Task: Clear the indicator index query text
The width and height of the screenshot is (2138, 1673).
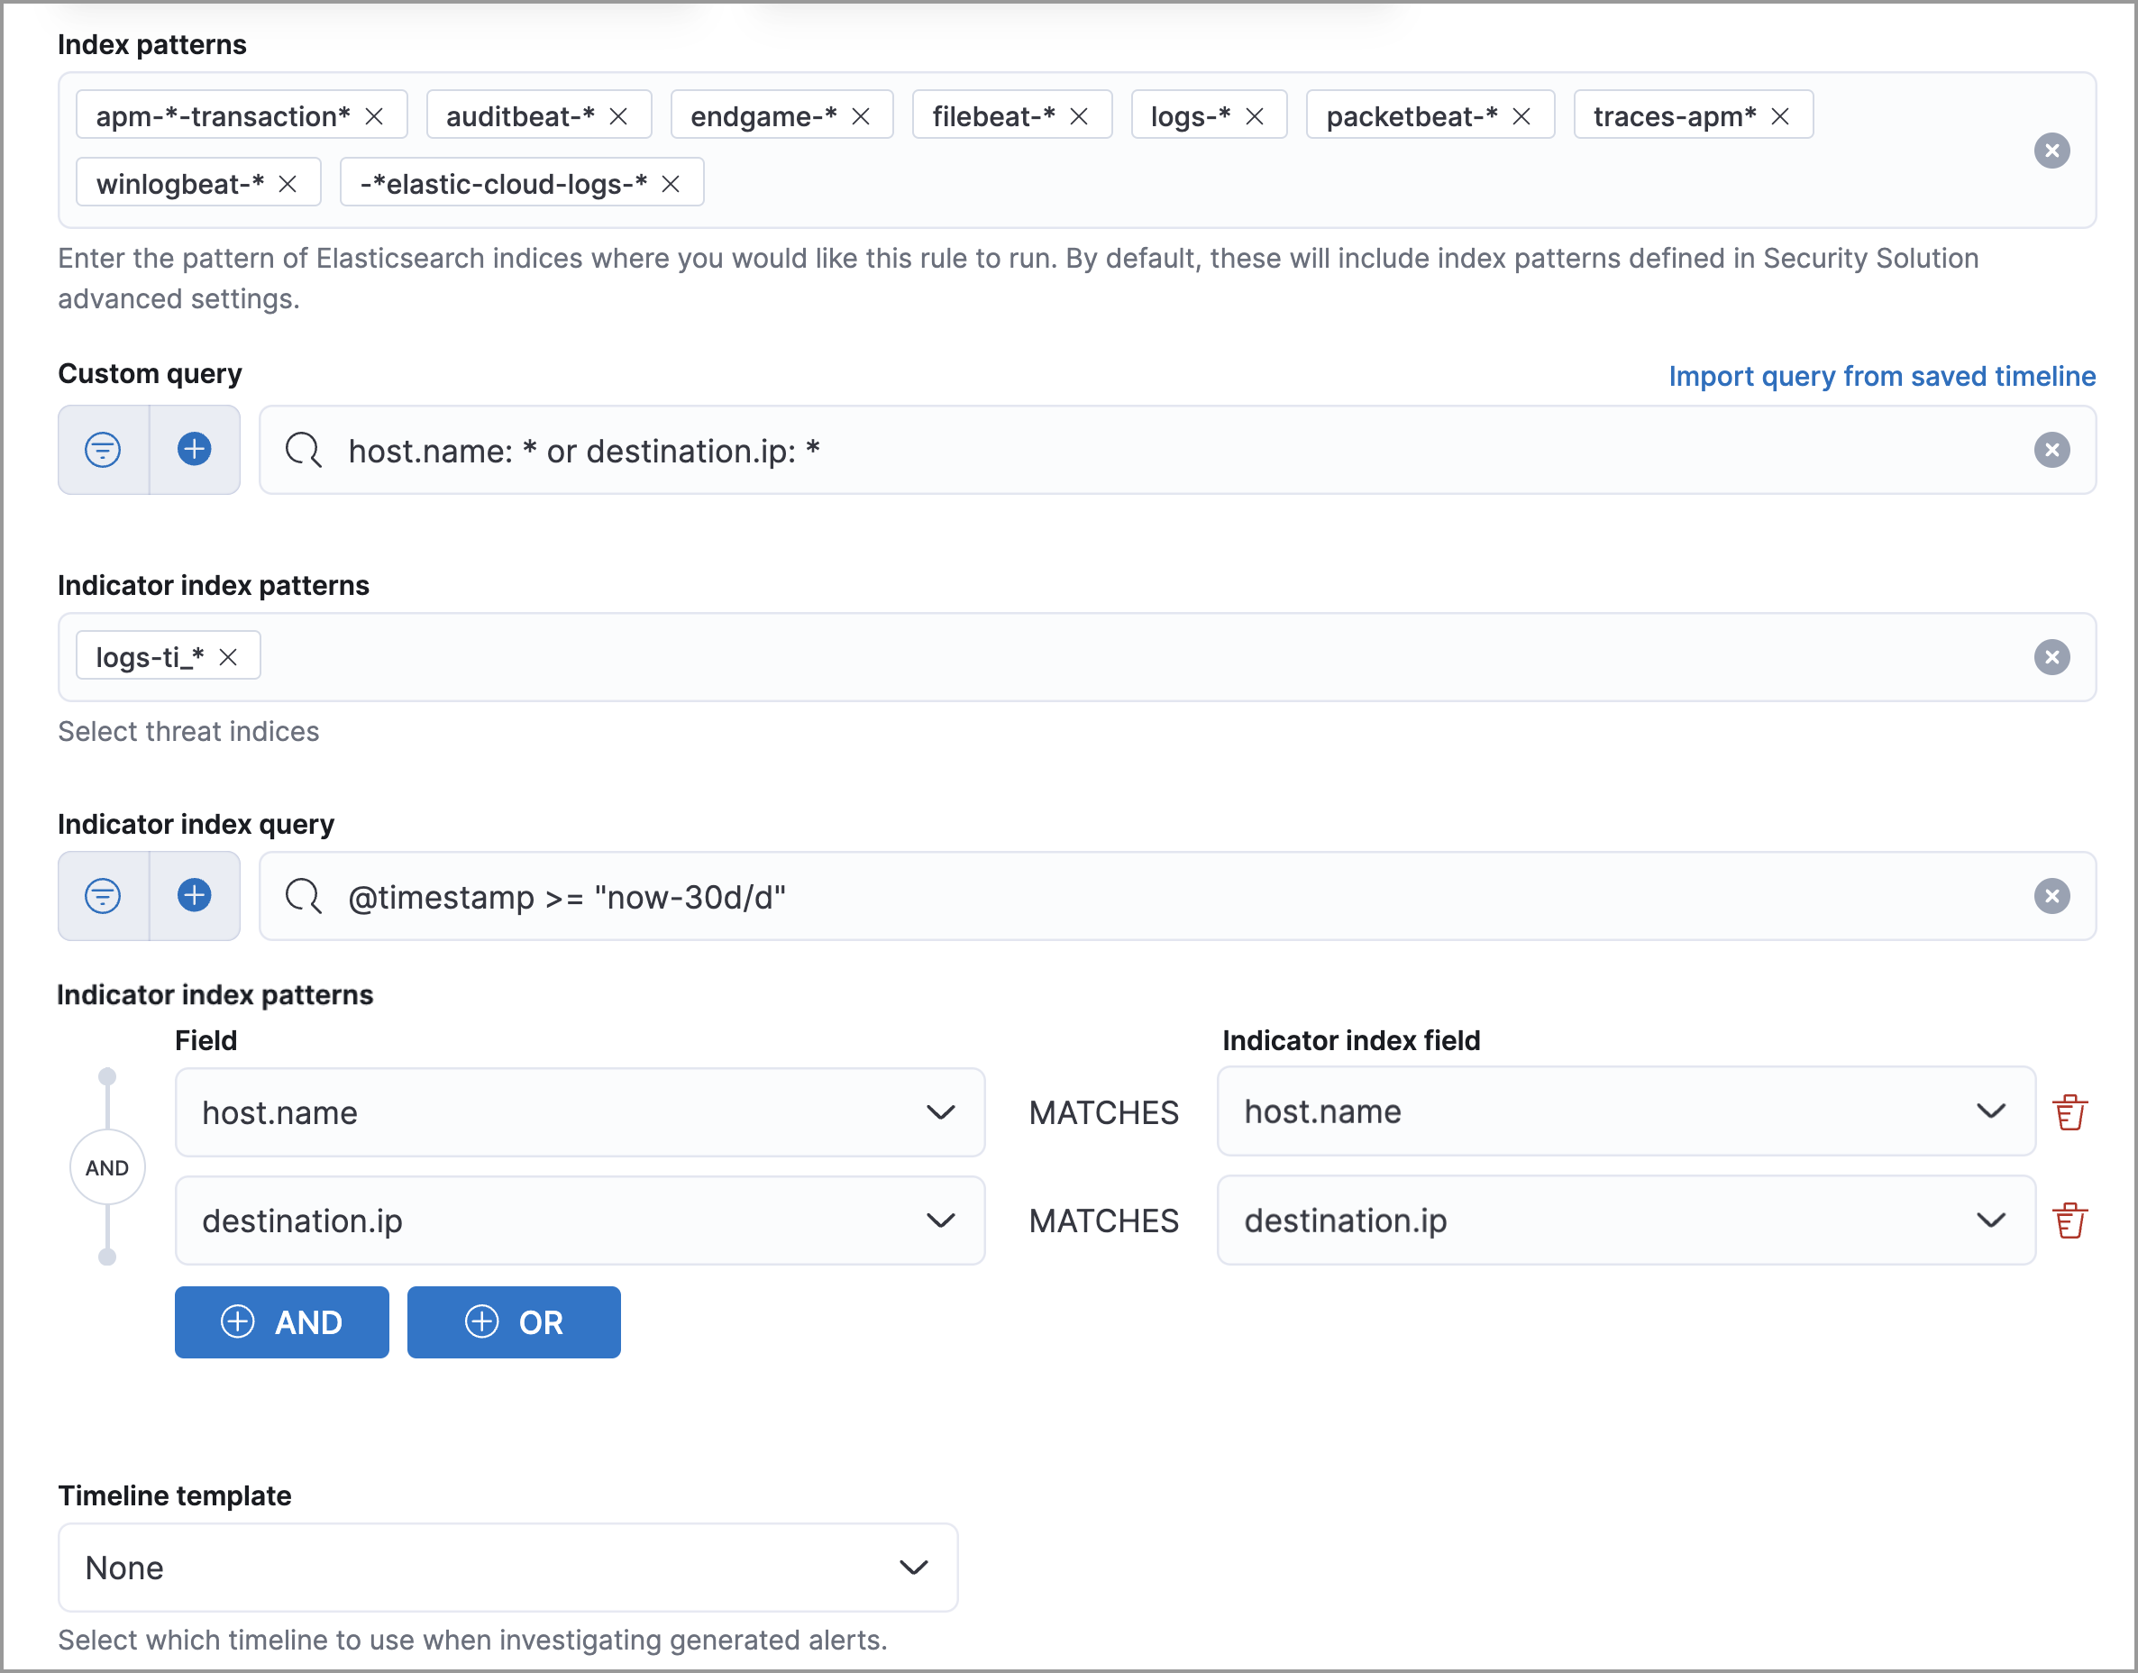Action: 2051,896
